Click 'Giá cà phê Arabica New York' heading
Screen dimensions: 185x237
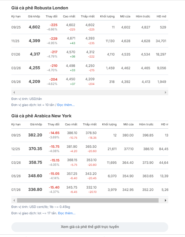click(x=41, y=116)
